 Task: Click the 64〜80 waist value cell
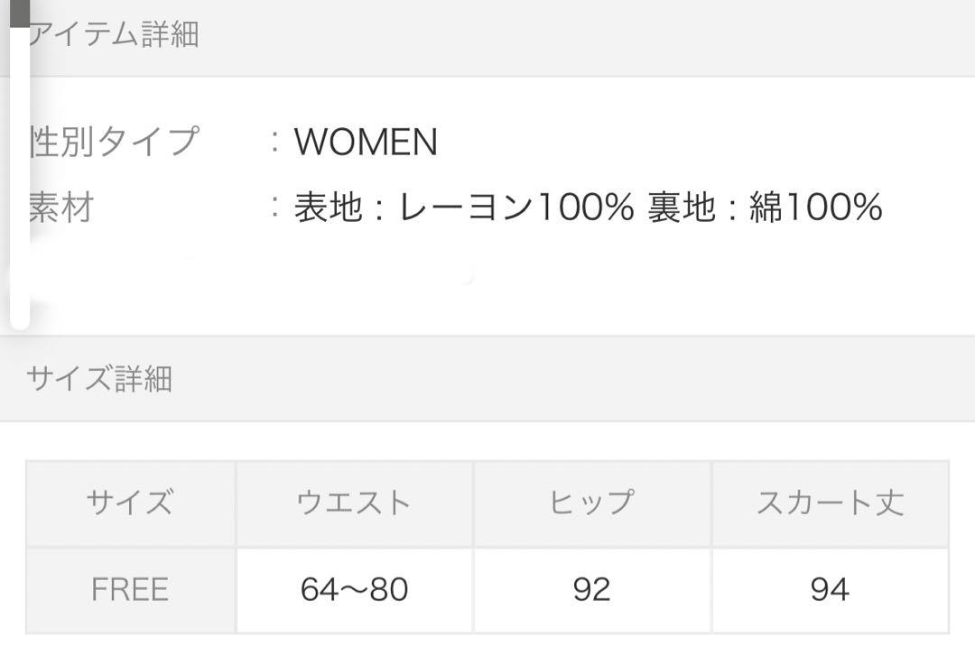coord(355,590)
